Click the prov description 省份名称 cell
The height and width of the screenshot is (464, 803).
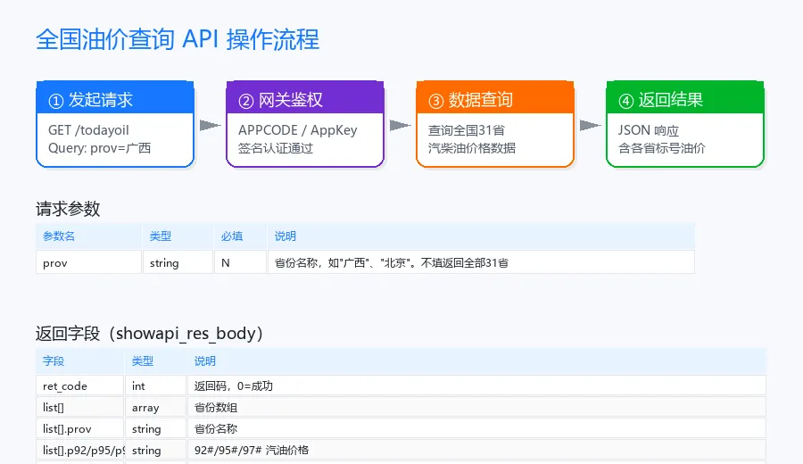[481, 262]
